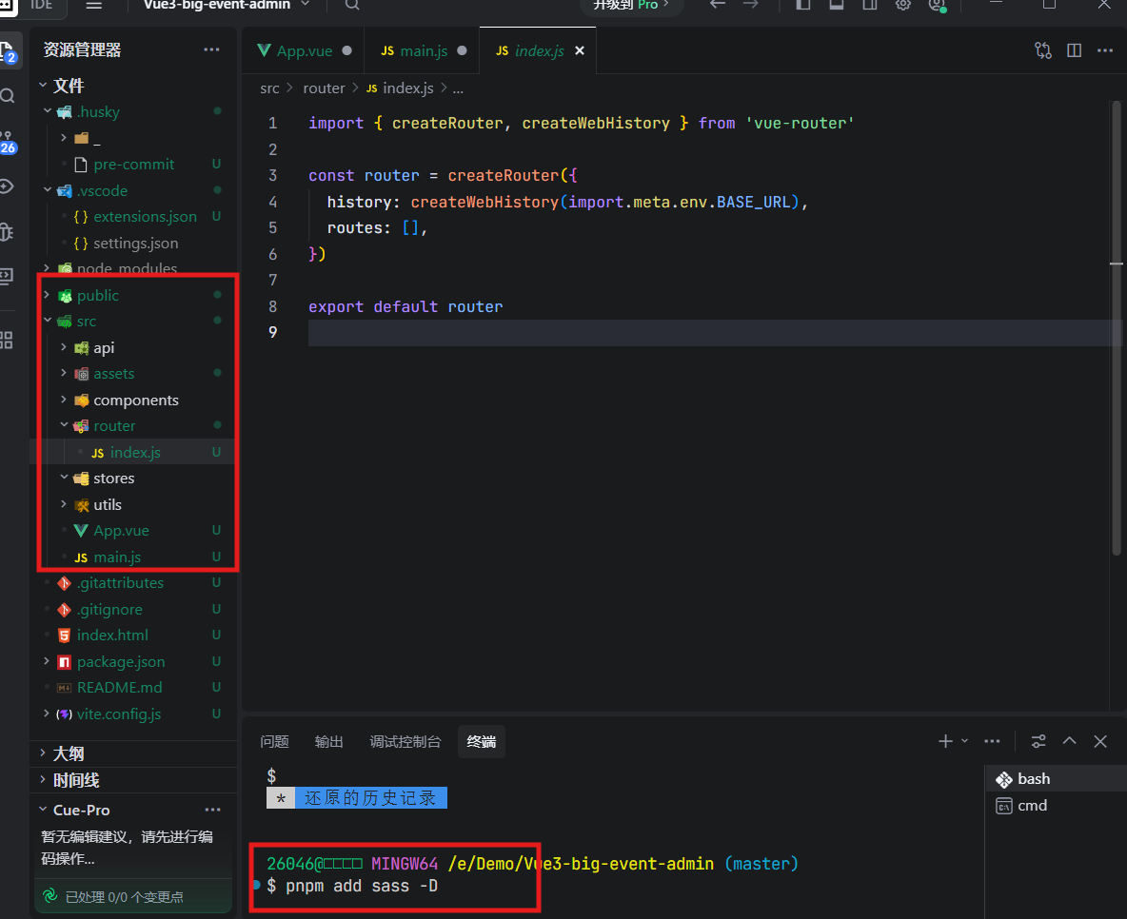Collapse the Cue-Pro section
Screen dimensions: 1127x919
(43, 810)
